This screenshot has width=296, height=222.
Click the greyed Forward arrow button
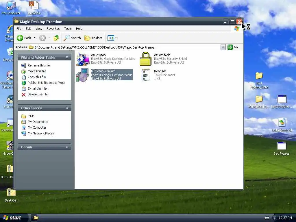(42, 38)
